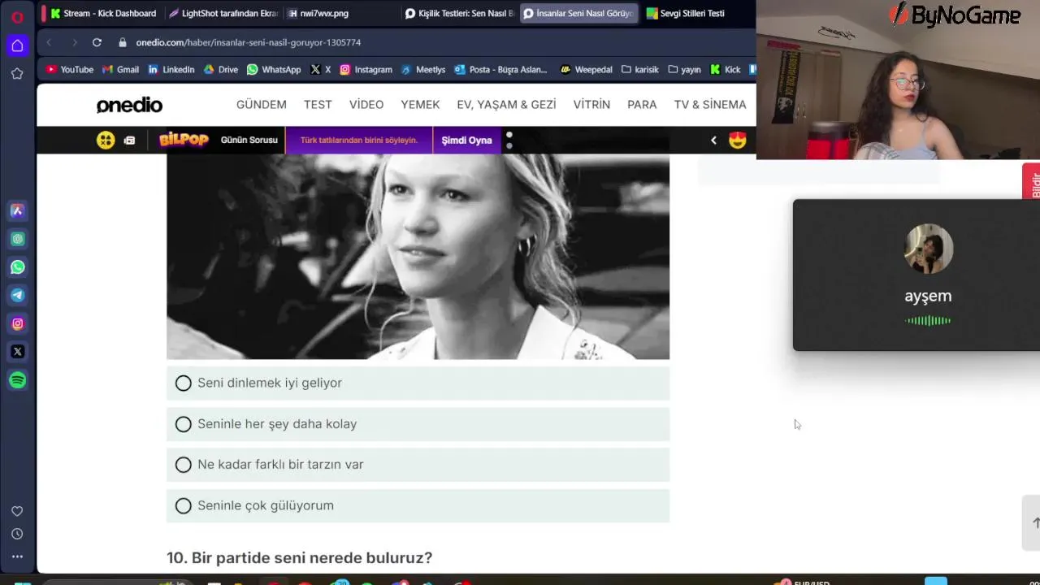
Task: Click the Posta - Büşra Aslan bookmark
Action: coord(501,70)
